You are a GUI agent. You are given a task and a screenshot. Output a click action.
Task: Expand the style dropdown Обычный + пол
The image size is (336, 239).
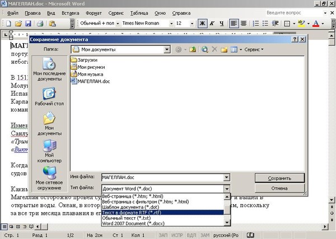click(118, 24)
